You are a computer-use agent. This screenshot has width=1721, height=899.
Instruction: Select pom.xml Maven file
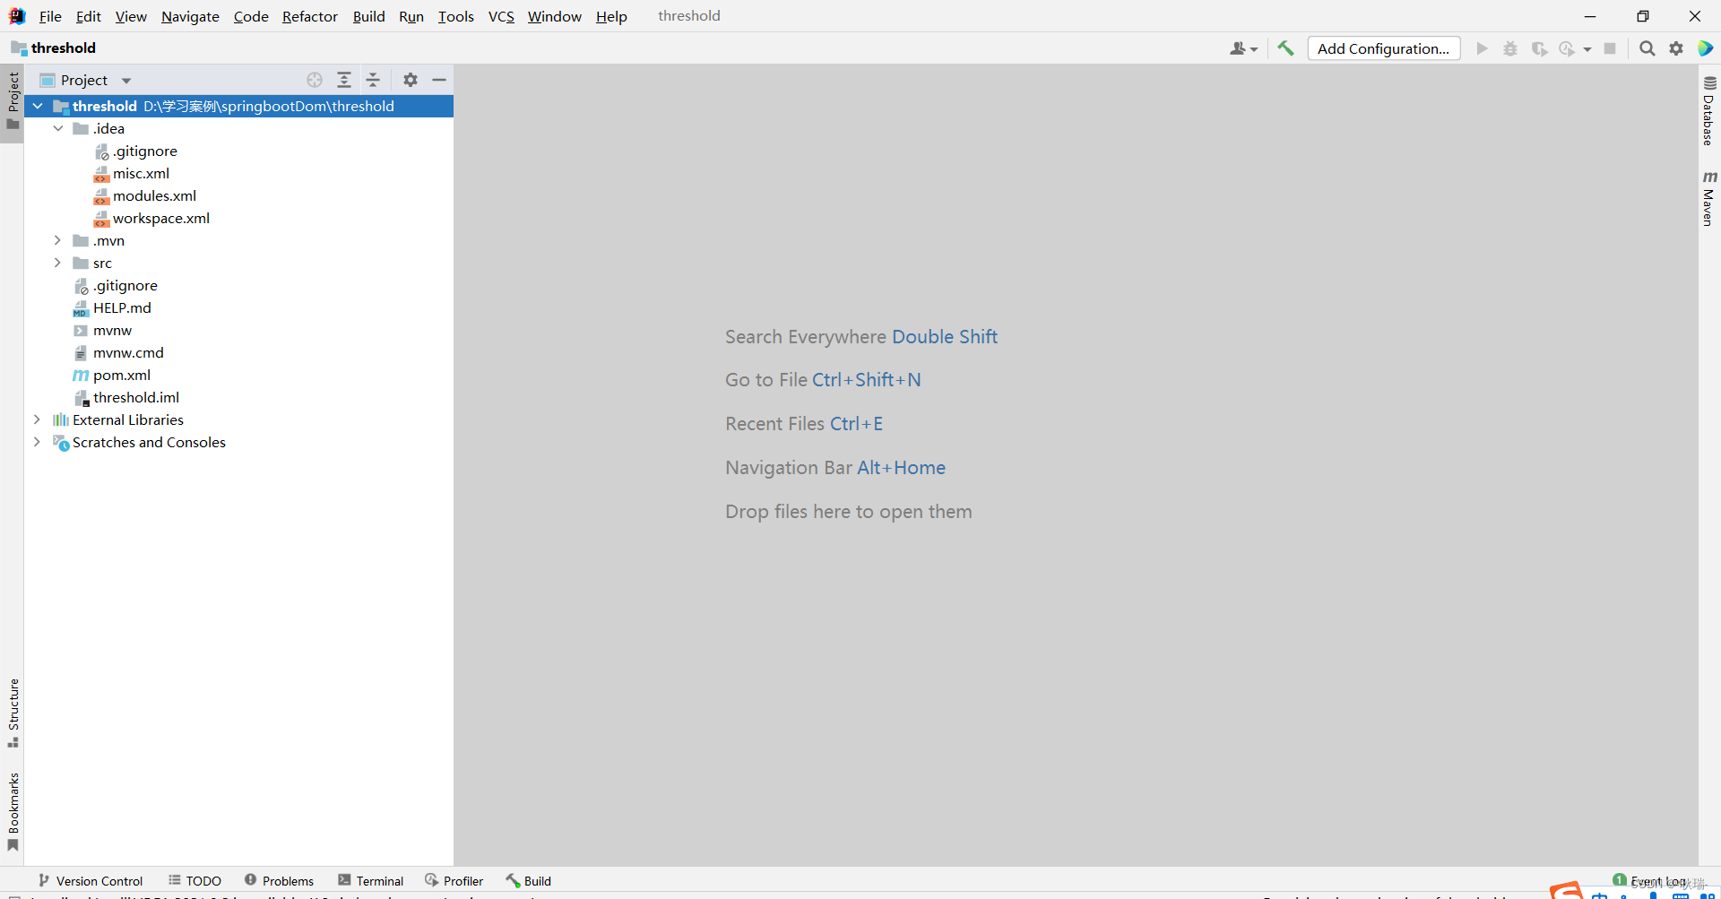coord(121,376)
